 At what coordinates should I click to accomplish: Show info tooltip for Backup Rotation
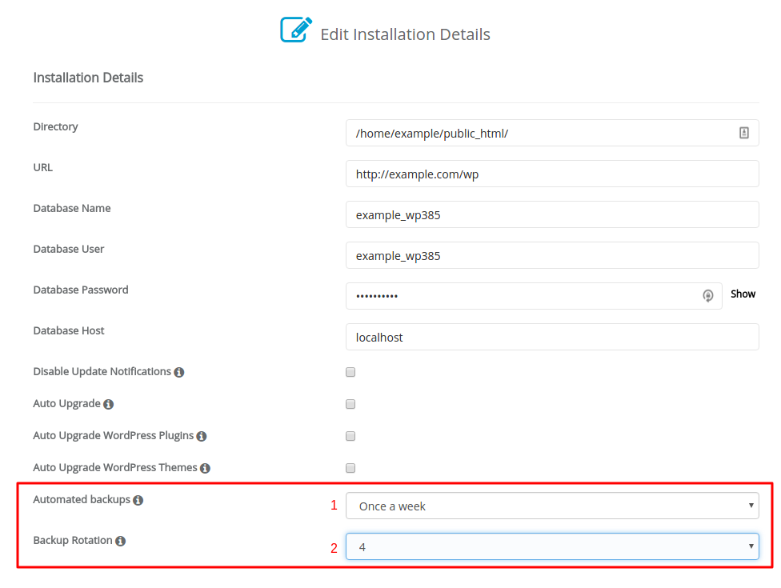tap(121, 541)
